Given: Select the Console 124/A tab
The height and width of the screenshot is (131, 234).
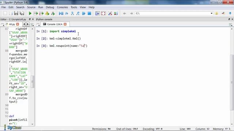Looking at the screenshot, I should click(x=54, y=24).
